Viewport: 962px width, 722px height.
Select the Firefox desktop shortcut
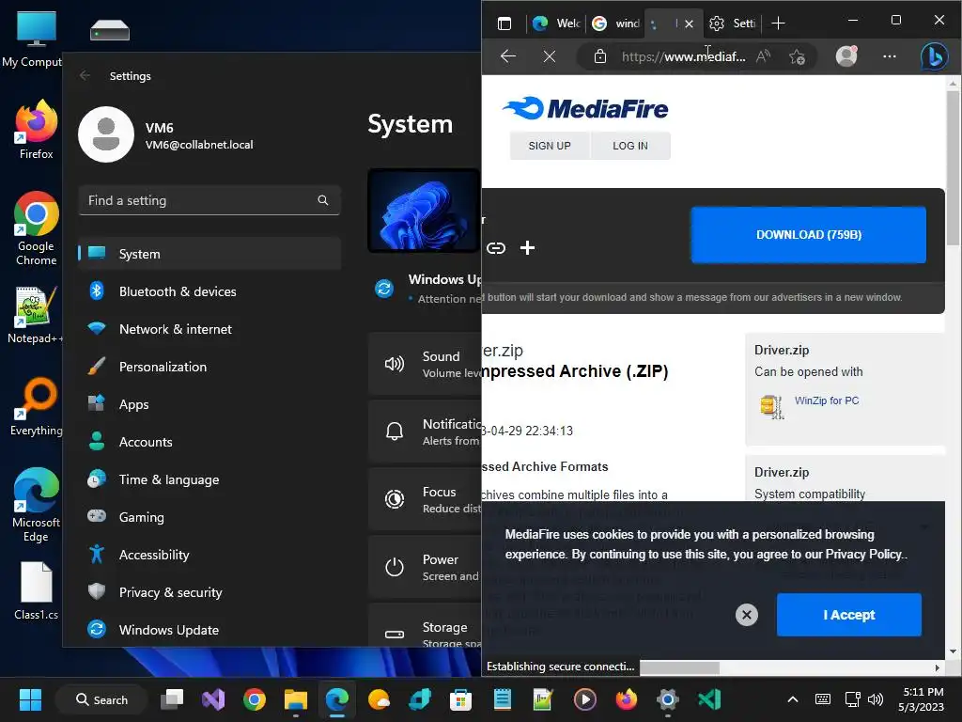pos(37,129)
